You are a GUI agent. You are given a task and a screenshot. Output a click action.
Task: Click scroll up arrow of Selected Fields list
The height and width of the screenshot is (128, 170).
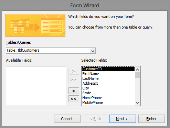pos(137,70)
